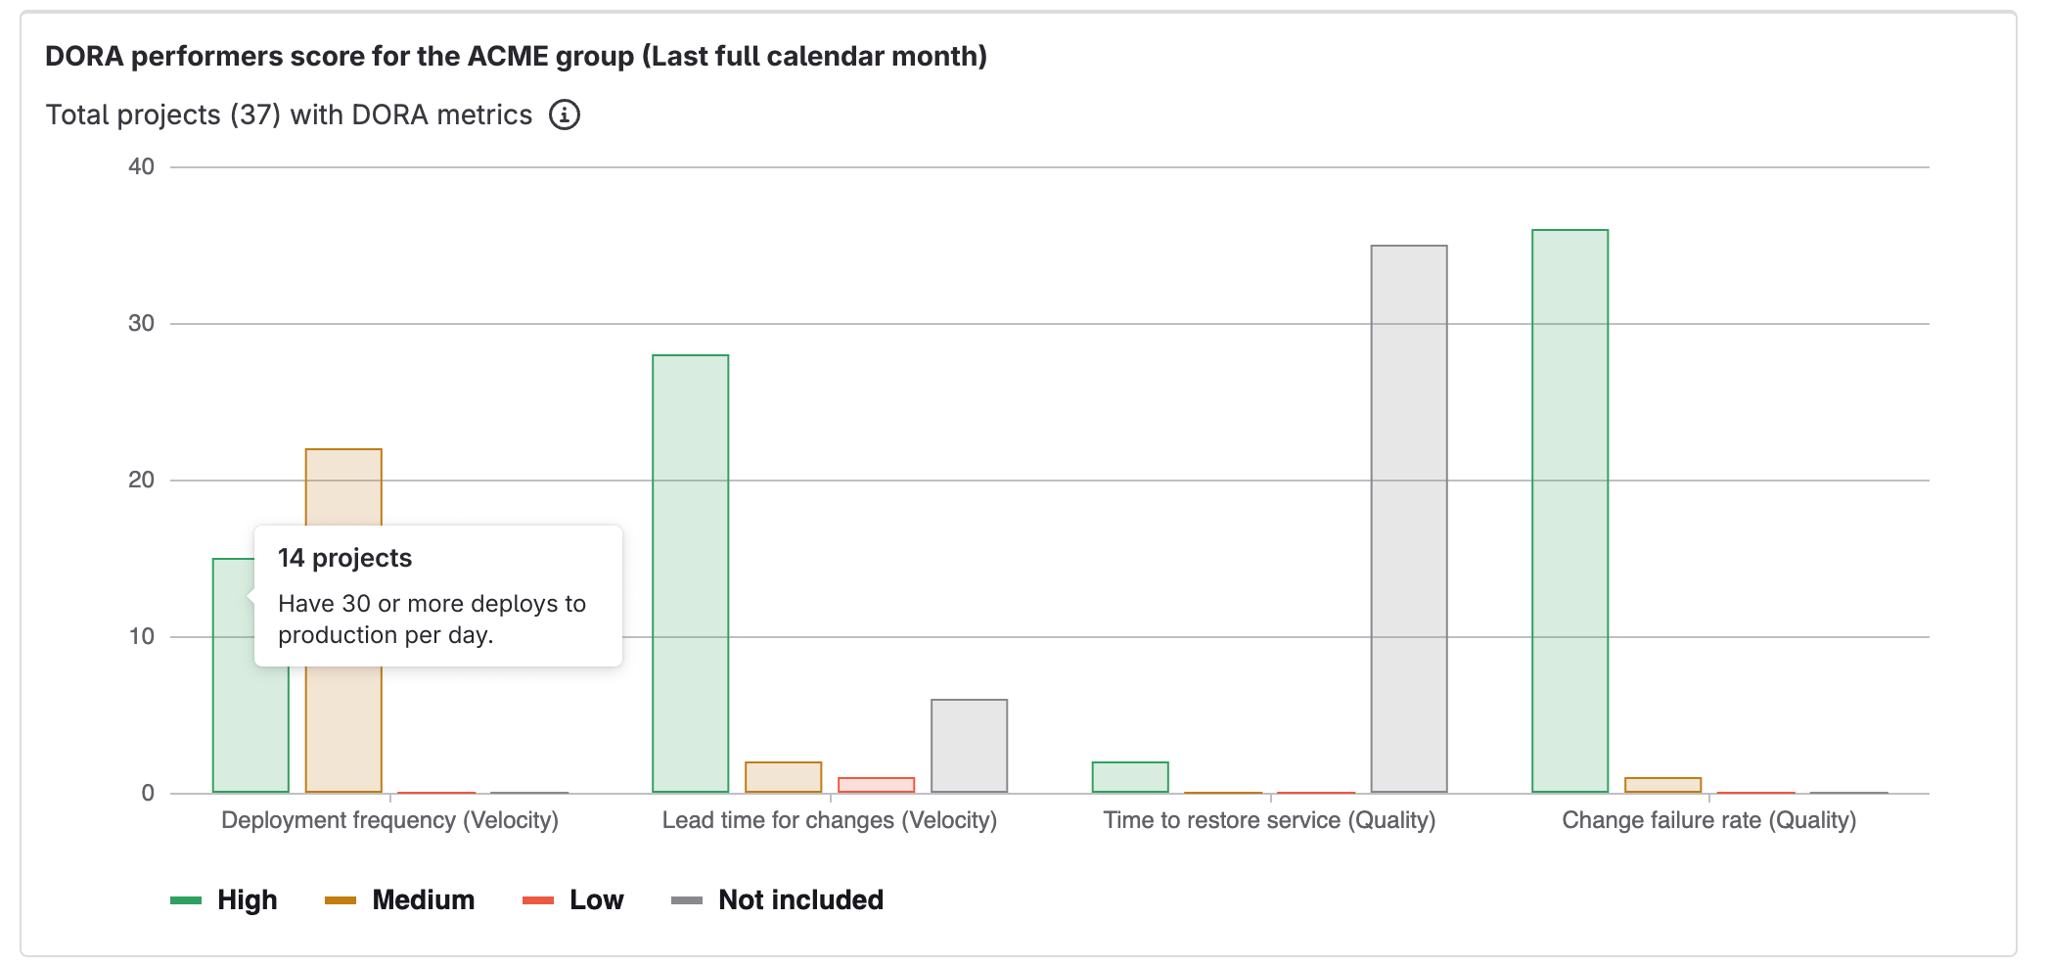Click the info icon next to Total projects

point(565,115)
